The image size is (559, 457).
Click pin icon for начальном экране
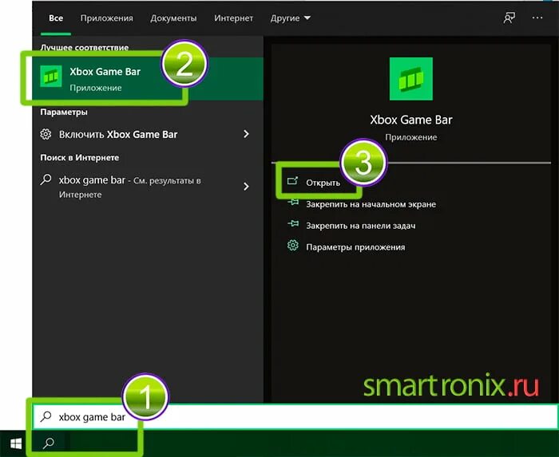tap(293, 203)
